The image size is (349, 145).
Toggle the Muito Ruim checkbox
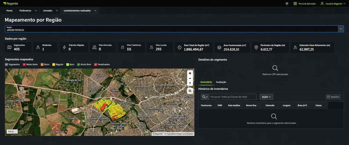coord(24,64)
